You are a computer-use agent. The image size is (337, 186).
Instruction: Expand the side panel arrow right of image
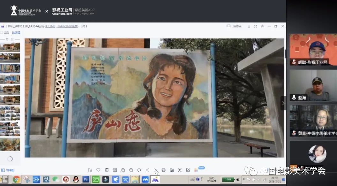click(x=283, y=103)
